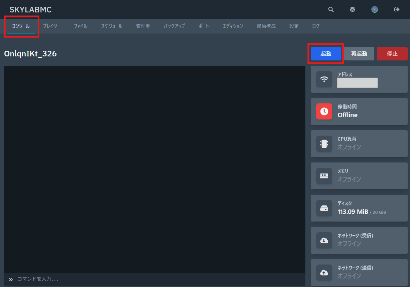The image size is (410, 287).
Task: Select the 設定 tab
Action: click(294, 26)
